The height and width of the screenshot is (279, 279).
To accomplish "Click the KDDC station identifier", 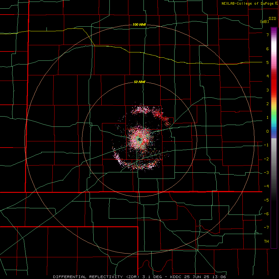I will click(x=176, y=277).
